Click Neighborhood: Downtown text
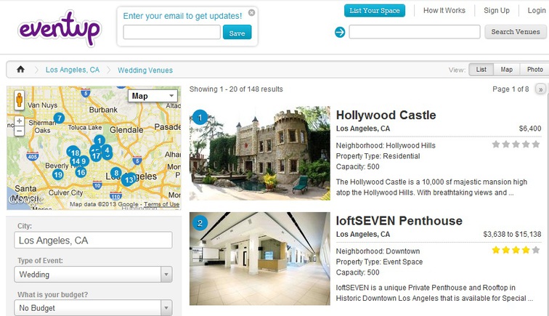Viewport: 549px width, 316px height. [378, 251]
